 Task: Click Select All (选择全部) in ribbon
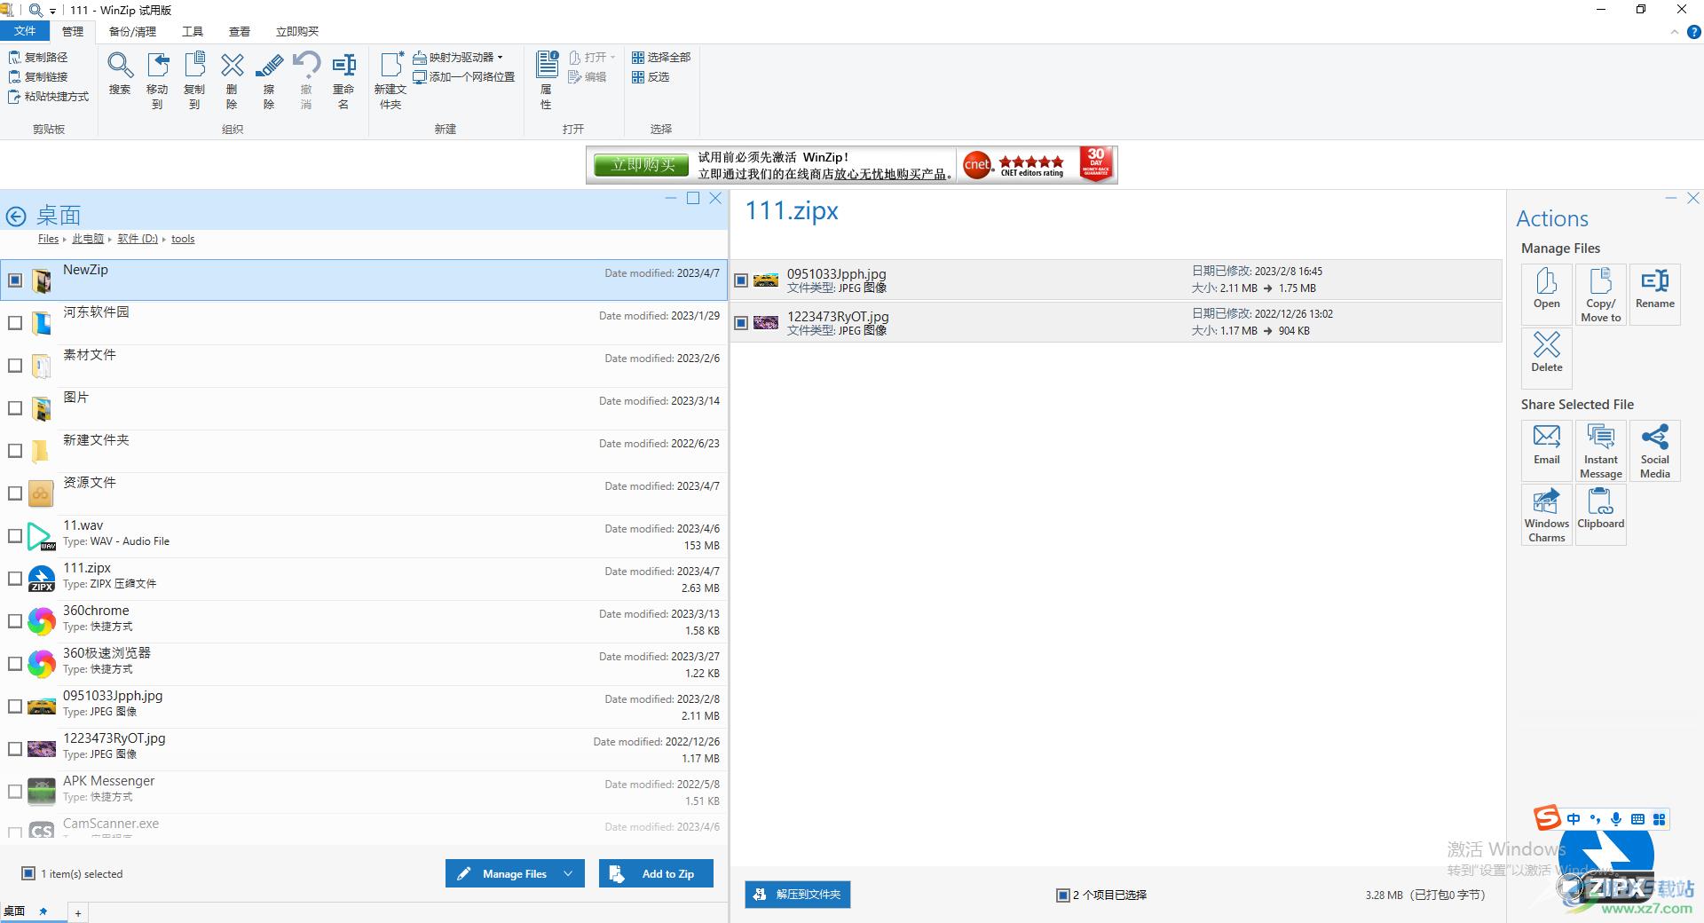(x=661, y=57)
